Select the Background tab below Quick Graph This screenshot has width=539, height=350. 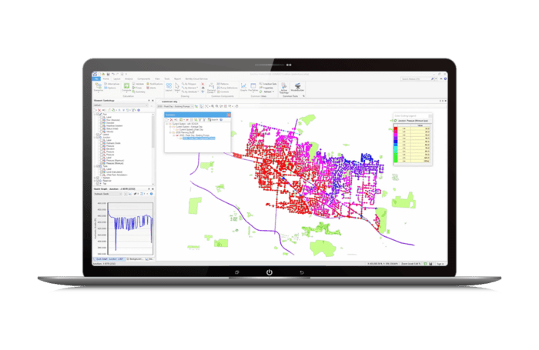pos(136,259)
